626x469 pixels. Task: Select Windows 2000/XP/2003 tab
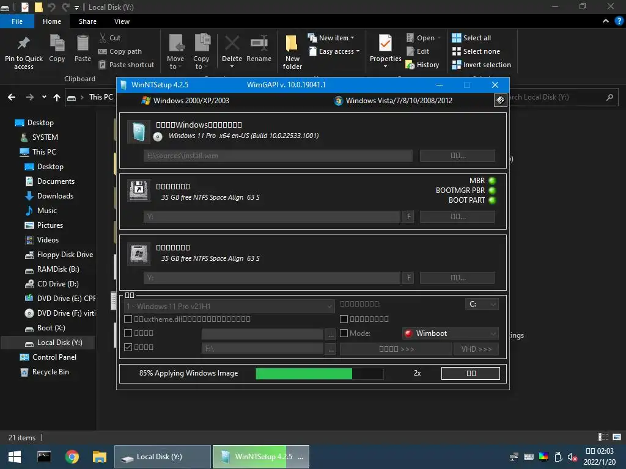(x=185, y=101)
